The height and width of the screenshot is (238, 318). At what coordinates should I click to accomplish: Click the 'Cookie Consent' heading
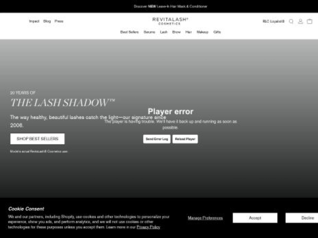coord(26,209)
